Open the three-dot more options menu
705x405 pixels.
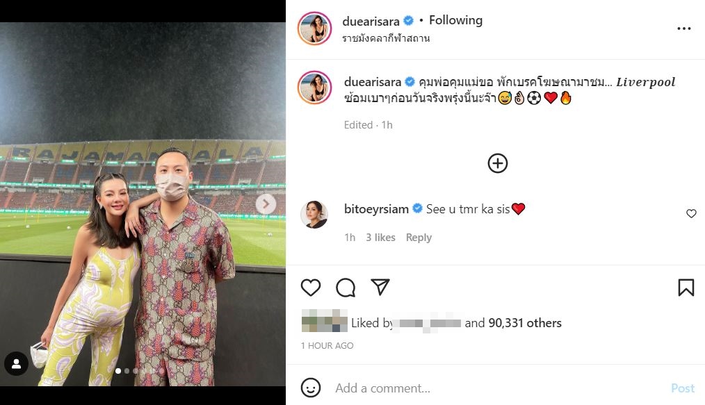click(x=684, y=28)
